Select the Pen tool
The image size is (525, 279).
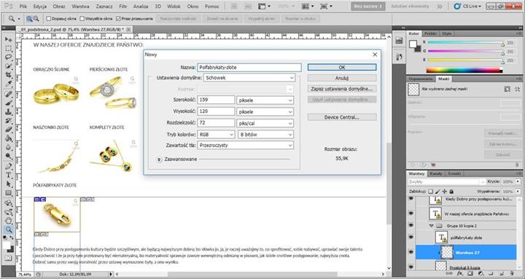click(8, 166)
